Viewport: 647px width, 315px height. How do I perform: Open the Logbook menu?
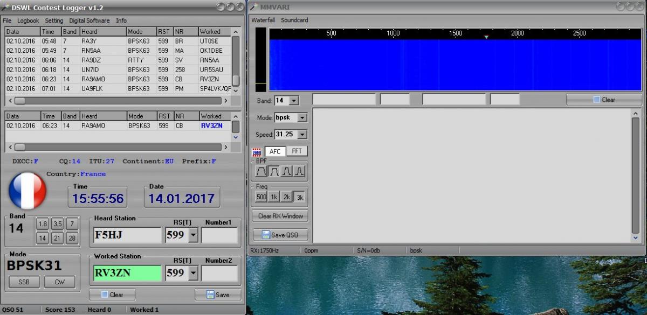28,20
